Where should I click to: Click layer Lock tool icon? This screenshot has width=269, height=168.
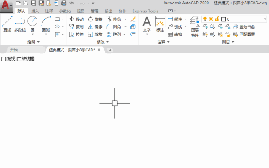(228, 27)
